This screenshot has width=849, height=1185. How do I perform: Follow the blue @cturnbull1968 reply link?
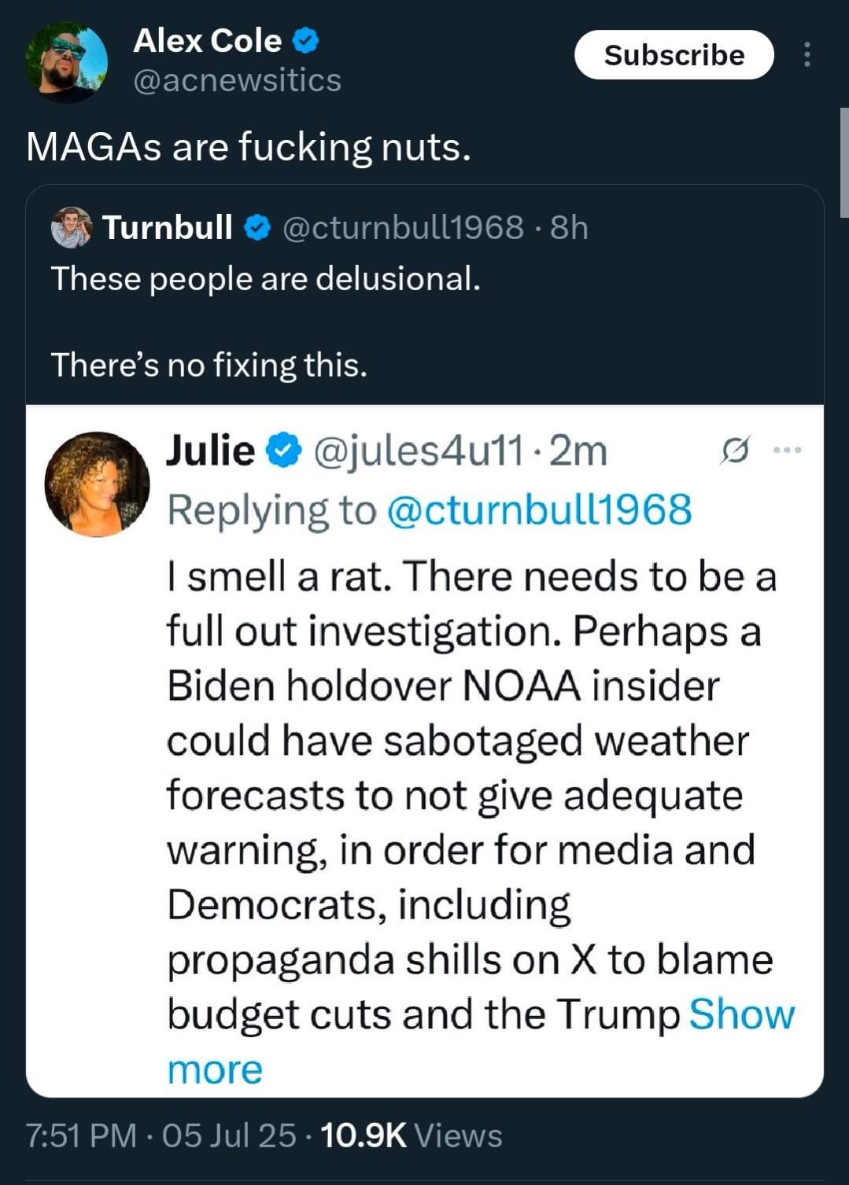pyautogui.click(x=540, y=510)
